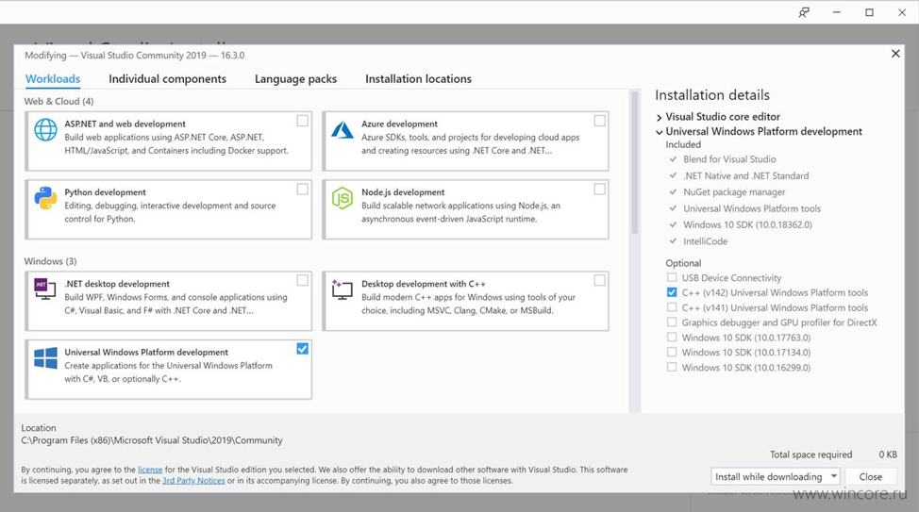The image size is (919, 512).
Task: Click the Windows 10 SDK (10.0.18362.0) item
Action: coord(747,225)
